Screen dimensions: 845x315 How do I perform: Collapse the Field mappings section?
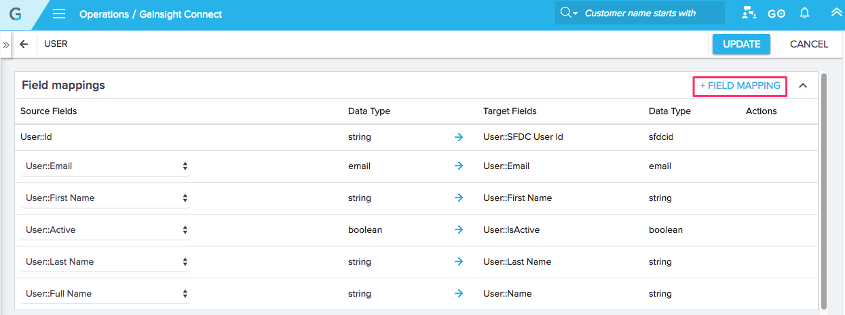803,86
